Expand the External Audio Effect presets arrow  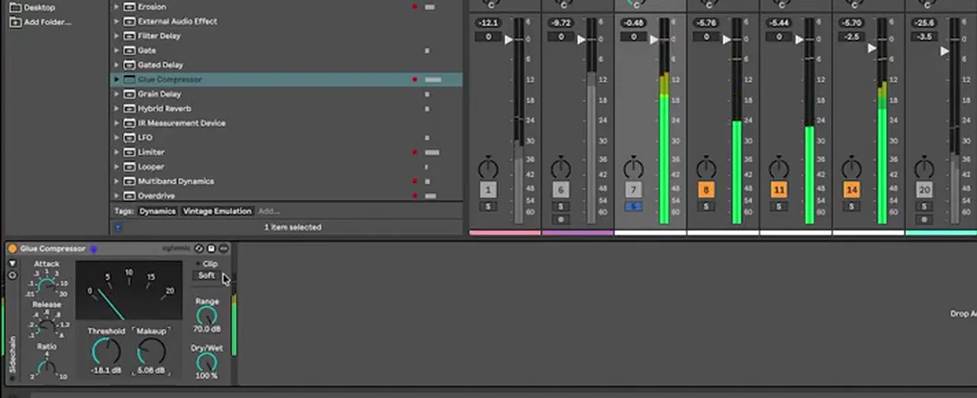tap(117, 21)
